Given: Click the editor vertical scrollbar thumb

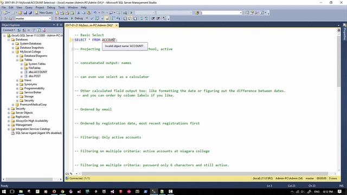Looking at the screenshot, I should coord(338,61).
